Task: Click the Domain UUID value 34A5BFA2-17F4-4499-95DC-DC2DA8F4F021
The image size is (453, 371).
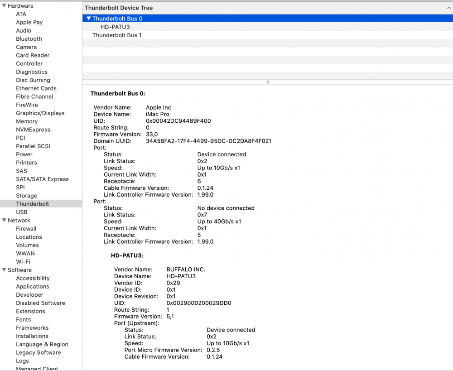Action: pos(208,141)
